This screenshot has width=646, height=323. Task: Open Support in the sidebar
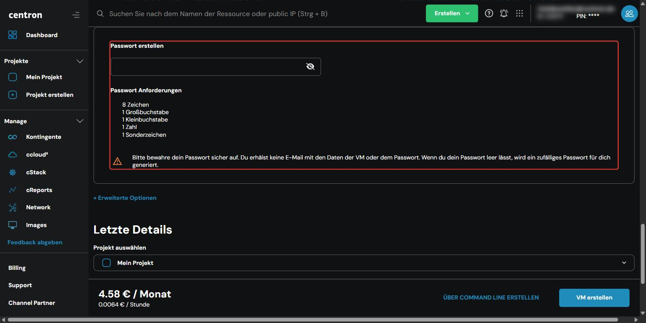[x=20, y=285]
